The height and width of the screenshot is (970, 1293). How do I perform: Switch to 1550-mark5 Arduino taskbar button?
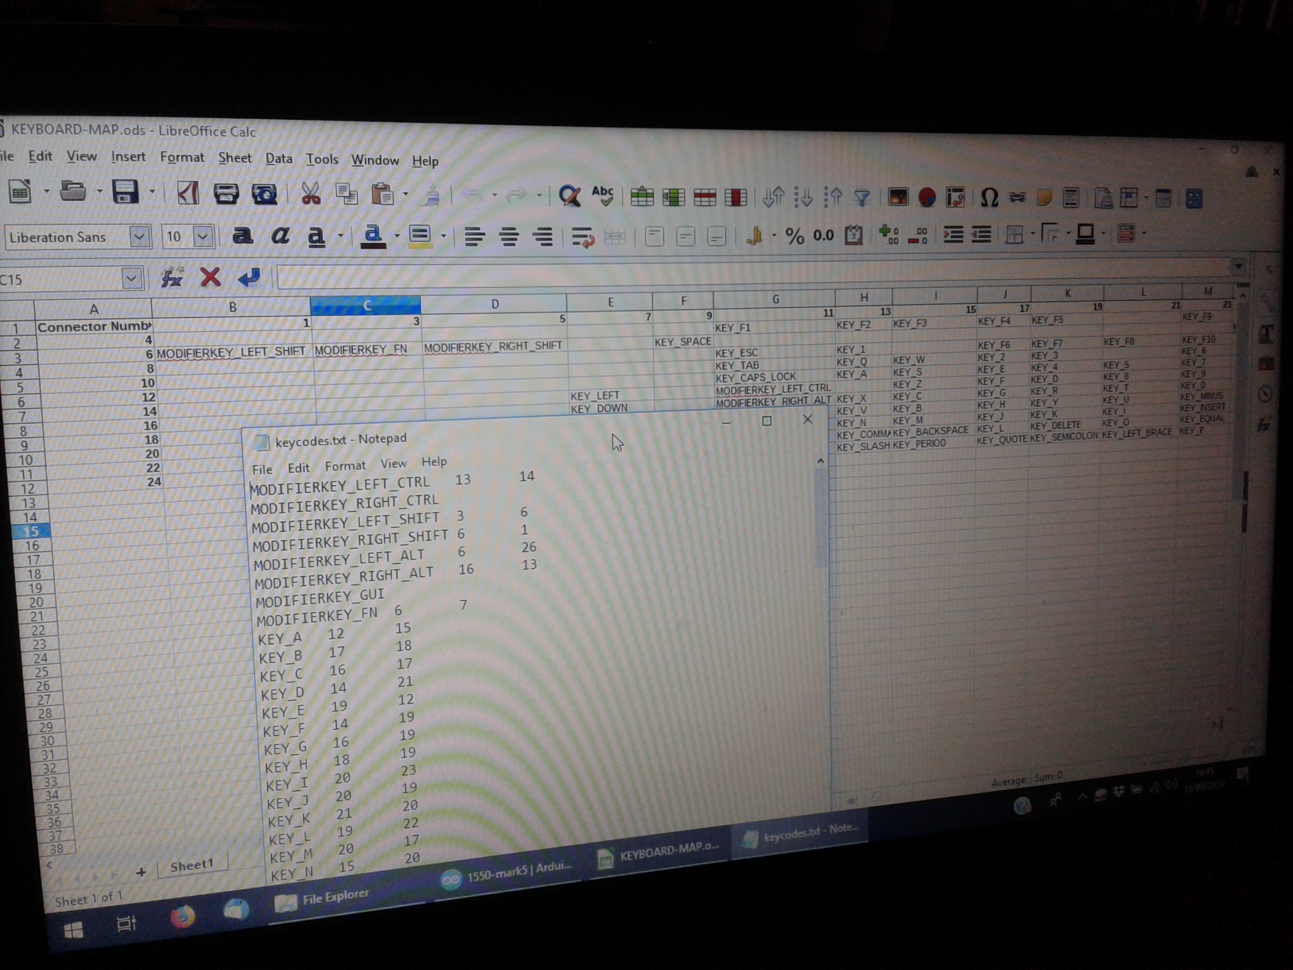(507, 873)
